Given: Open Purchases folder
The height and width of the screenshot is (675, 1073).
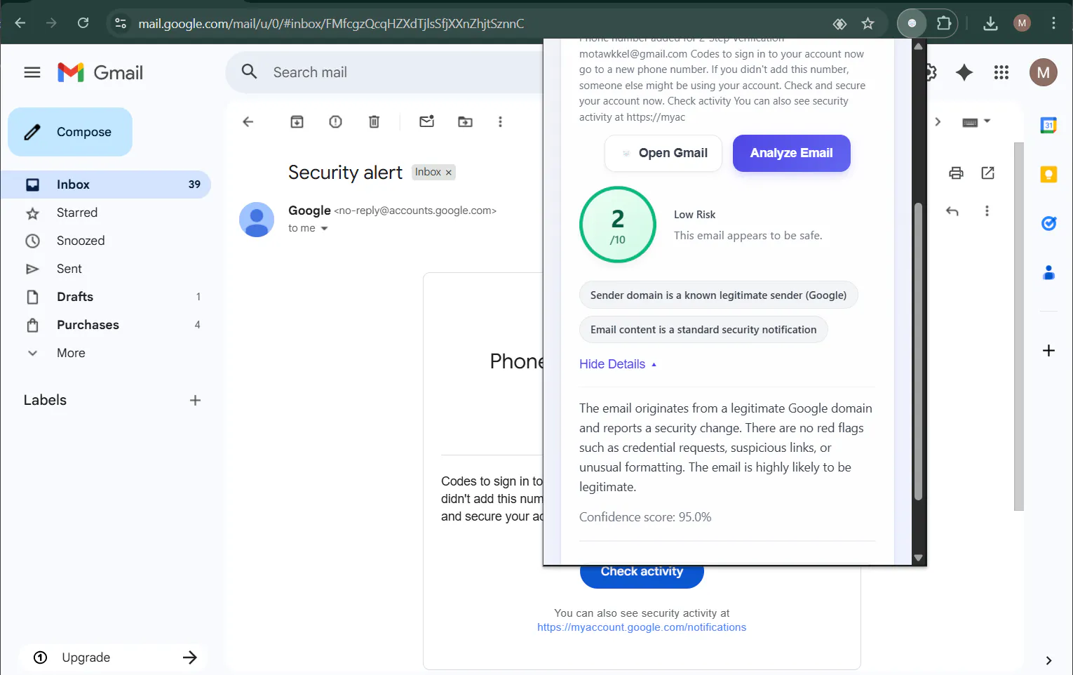Looking at the screenshot, I should (x=105, y=325).
